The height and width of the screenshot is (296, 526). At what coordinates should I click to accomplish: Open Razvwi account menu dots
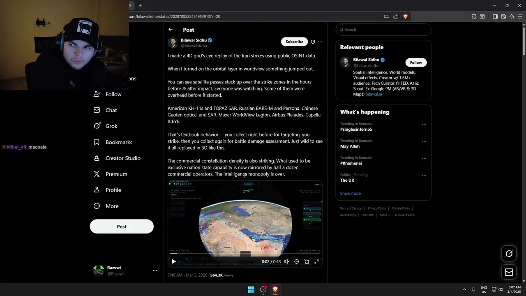155,271
